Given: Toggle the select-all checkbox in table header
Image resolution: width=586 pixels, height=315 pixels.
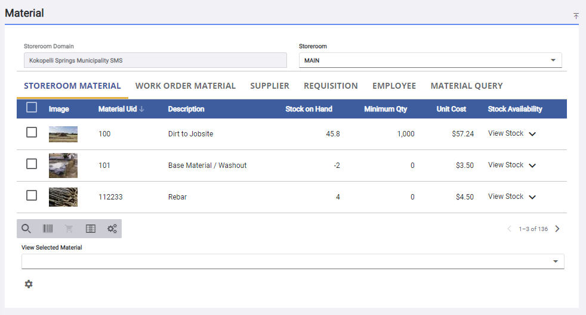Looking at the screenshot, I should tap(32, 108).
